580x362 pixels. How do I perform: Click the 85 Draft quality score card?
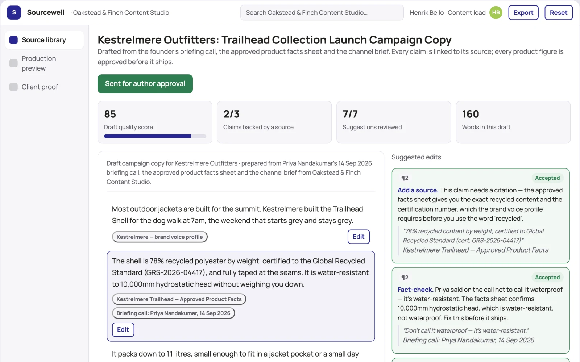coord(155,122)
